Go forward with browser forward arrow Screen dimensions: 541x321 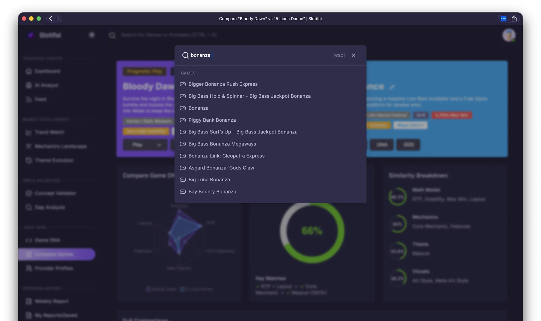coord(58,19)
